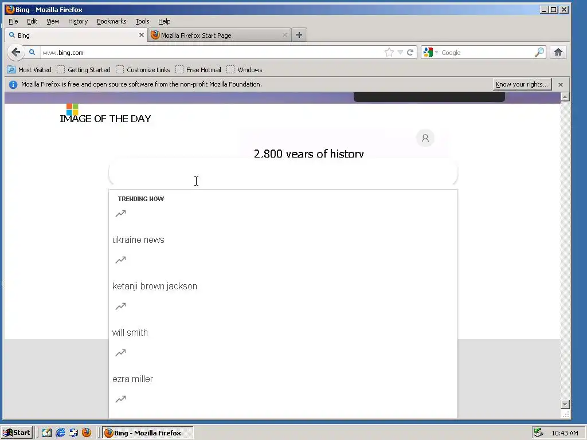Go to the Home page button
The height and width of the screenshot is (440, 587).
558,52
